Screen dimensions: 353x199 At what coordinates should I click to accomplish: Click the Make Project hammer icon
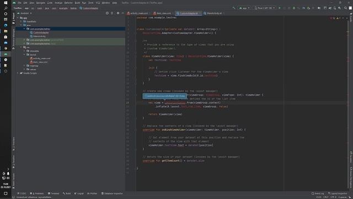click(x=234, y=8)
